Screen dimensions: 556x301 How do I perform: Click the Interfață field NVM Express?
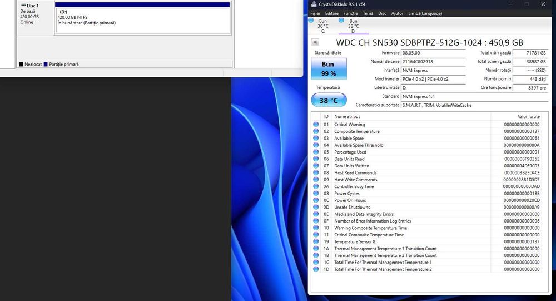tap(433, 70)
